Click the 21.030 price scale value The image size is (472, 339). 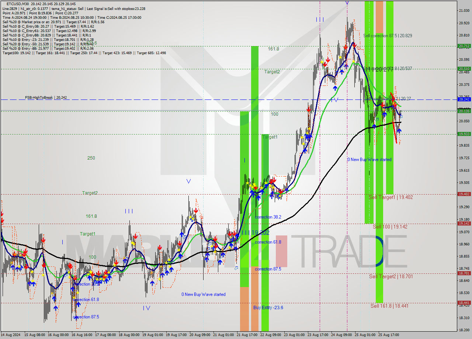point(464,11)
